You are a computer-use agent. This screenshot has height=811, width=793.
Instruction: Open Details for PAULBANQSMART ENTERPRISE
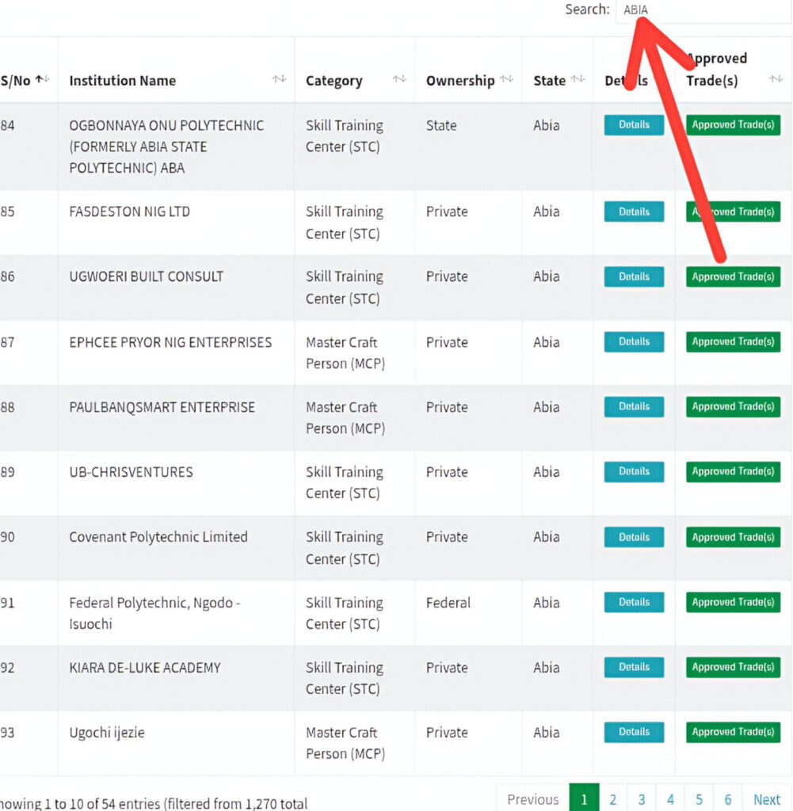pyautogui.click(x=634, y=406)
